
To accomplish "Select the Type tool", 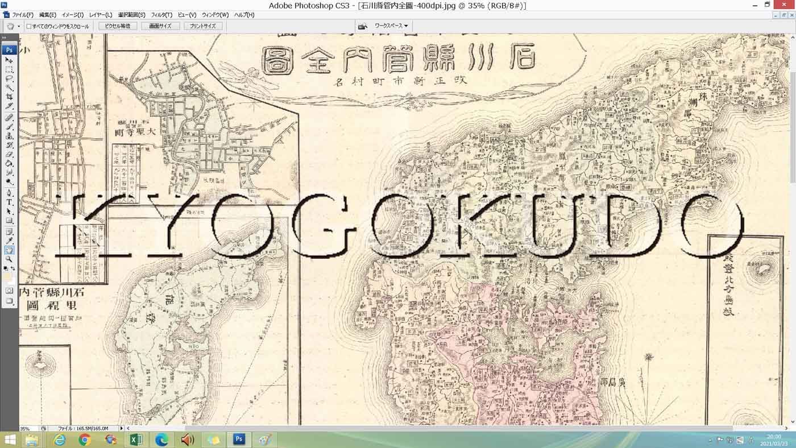I will [9, 202].
